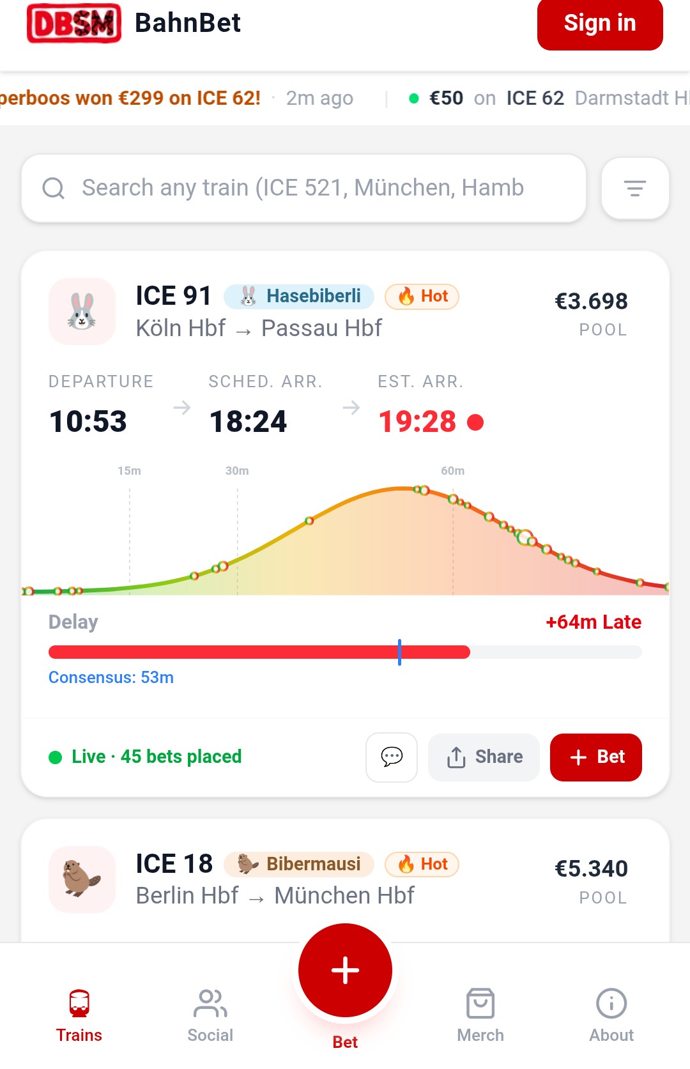This screenshot has height=1069, width=690.
Task: Click the DBSM logo icon
Action: [74, 24]
